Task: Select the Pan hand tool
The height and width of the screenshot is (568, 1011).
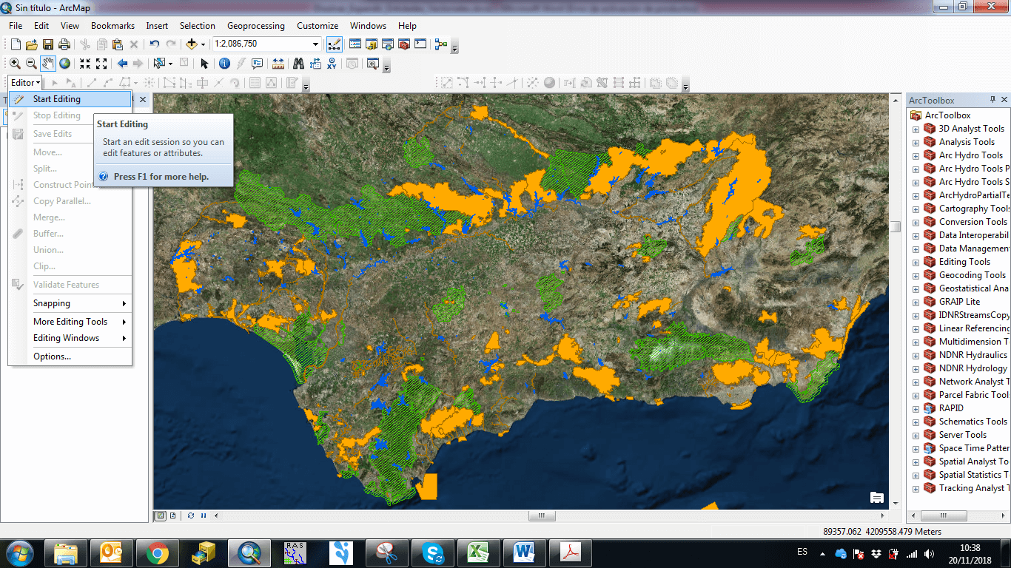Action: pyautogui.click(x=48, y=64)
